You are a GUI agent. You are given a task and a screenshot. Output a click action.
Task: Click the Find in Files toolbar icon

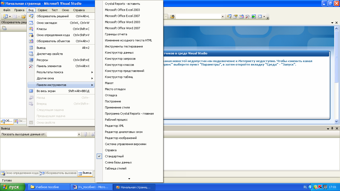point(172,16)
